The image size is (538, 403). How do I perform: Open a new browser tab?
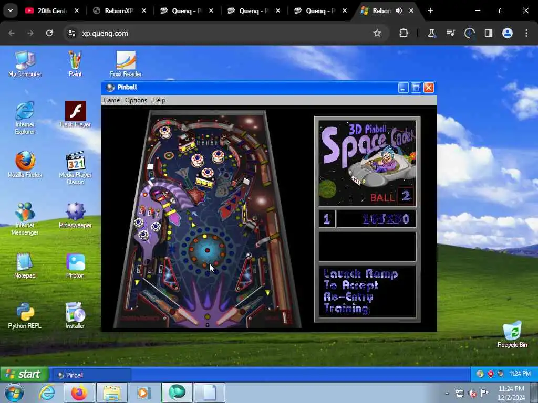click(430, 10)
